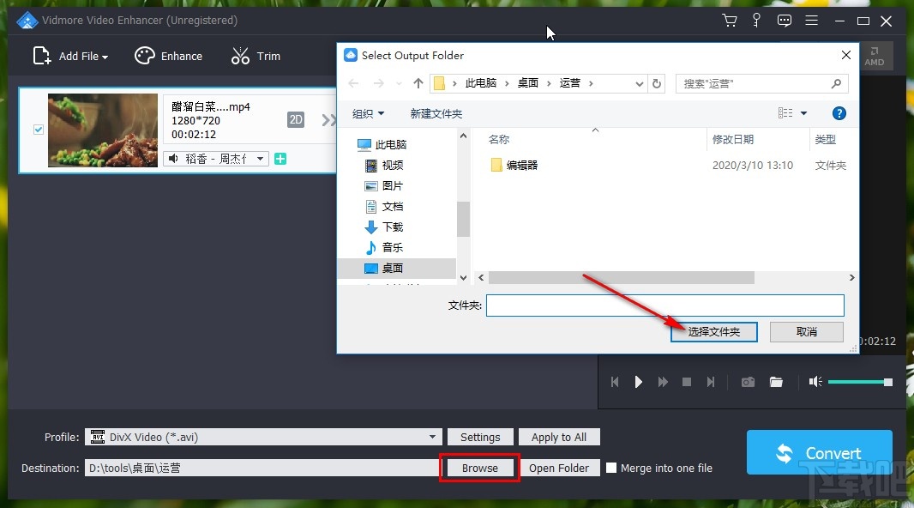Open the Enhance tool
Viewport: 914px width, 508px height.
[168, 56]
